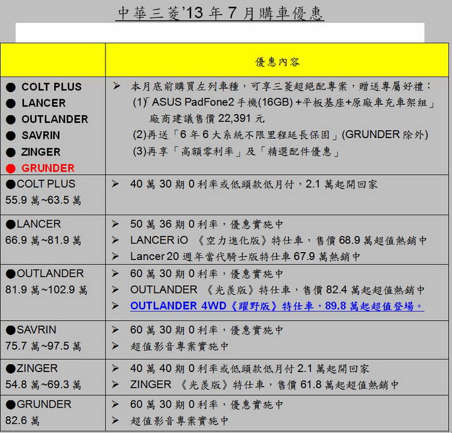
Task: Click the SAVRIN 75.7 萬~97.5 萬 price cell
Action: pyautogui.click(x=53, y=338)
